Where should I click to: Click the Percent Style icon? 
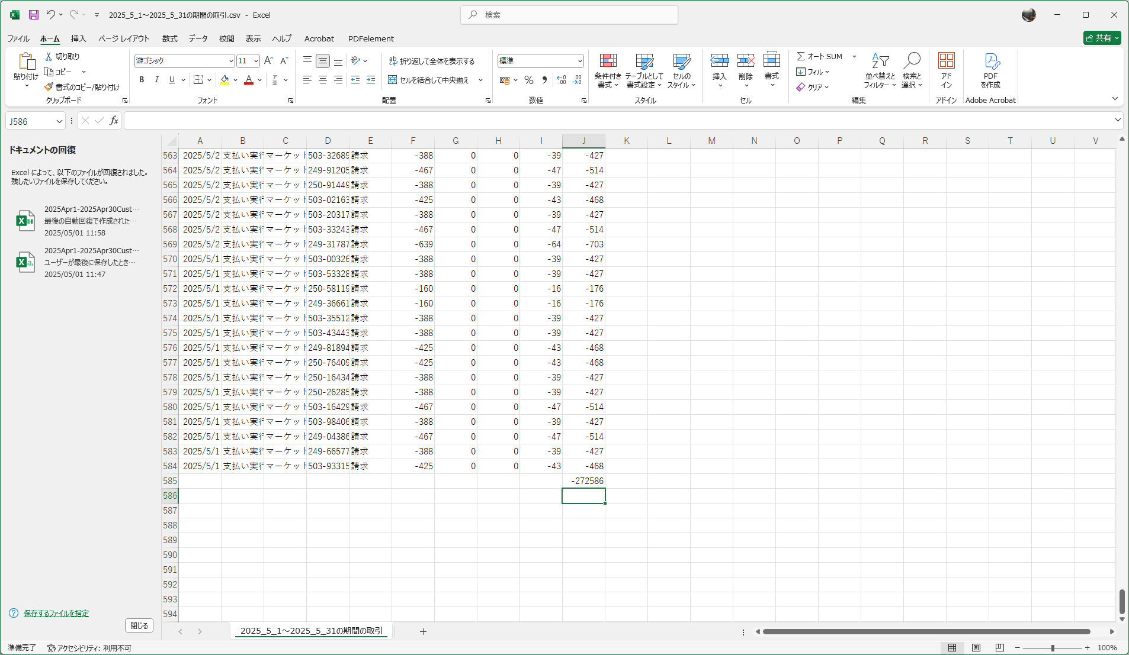pyautogui.click(x=529, y=80)
